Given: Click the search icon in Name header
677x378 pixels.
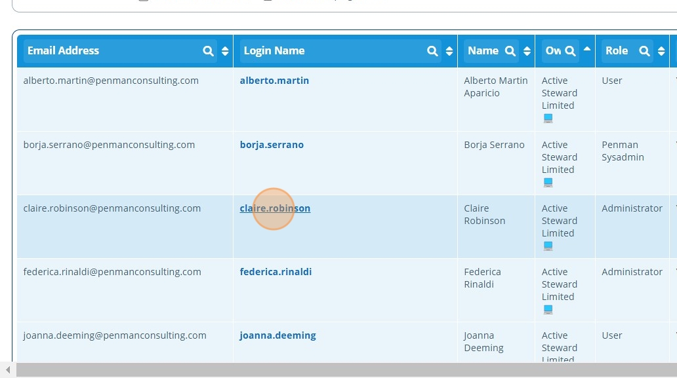Looking at the screenshot, I should pos(510,51).
